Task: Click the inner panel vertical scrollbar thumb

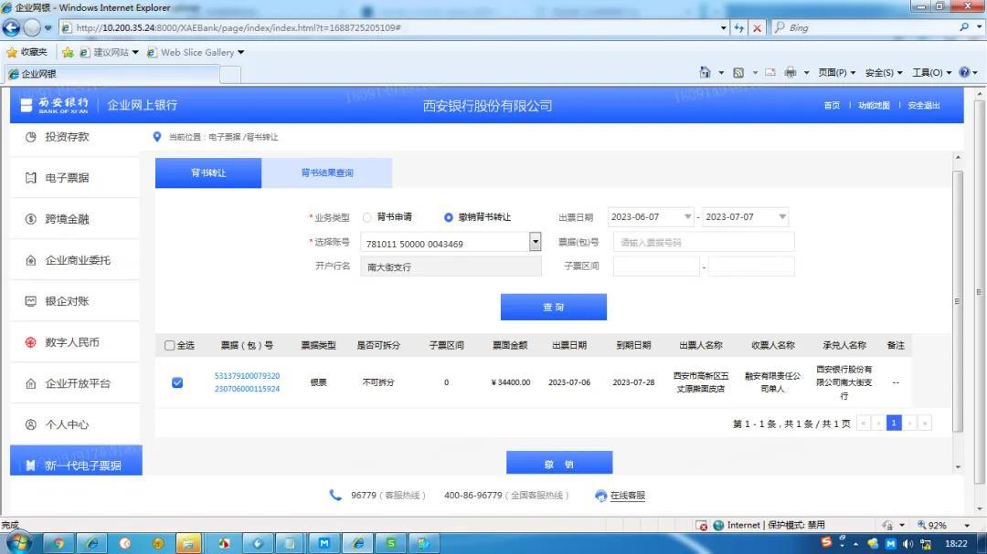Action: pos(958,302)
